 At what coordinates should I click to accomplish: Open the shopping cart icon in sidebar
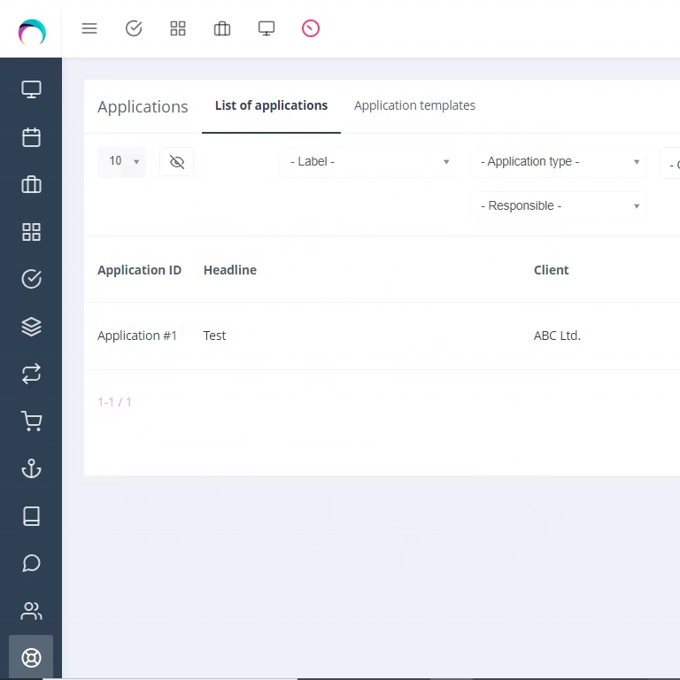[31, 421]
